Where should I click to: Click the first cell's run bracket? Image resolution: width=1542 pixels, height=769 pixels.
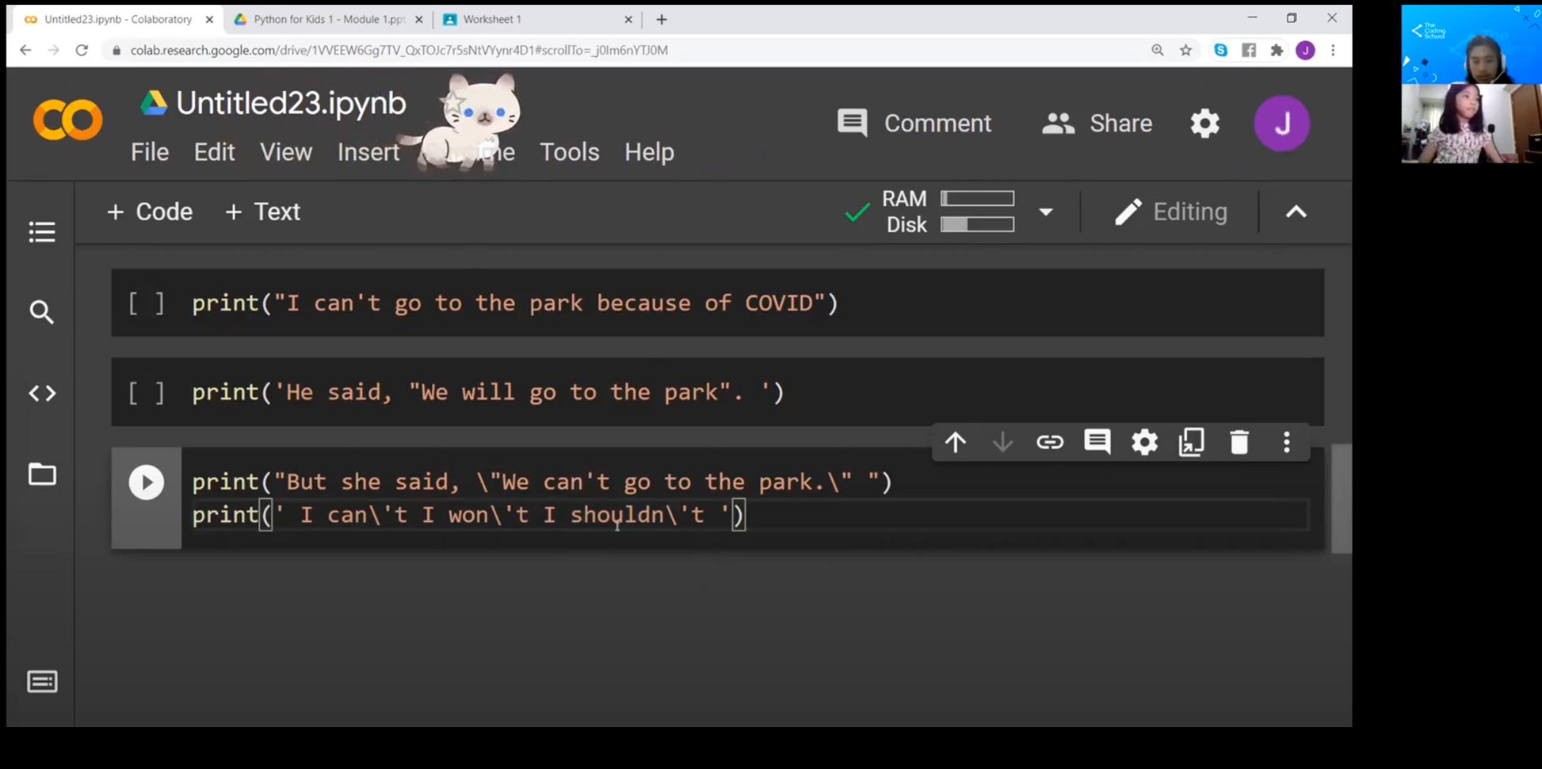pos(147,303)
